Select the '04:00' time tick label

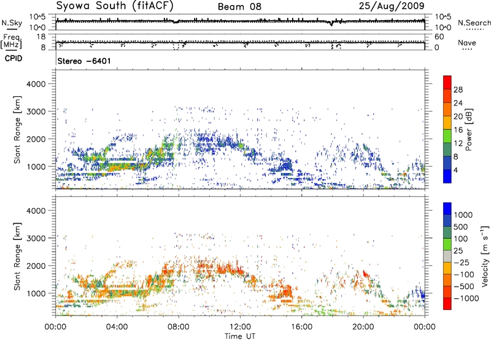pos(117,327)
